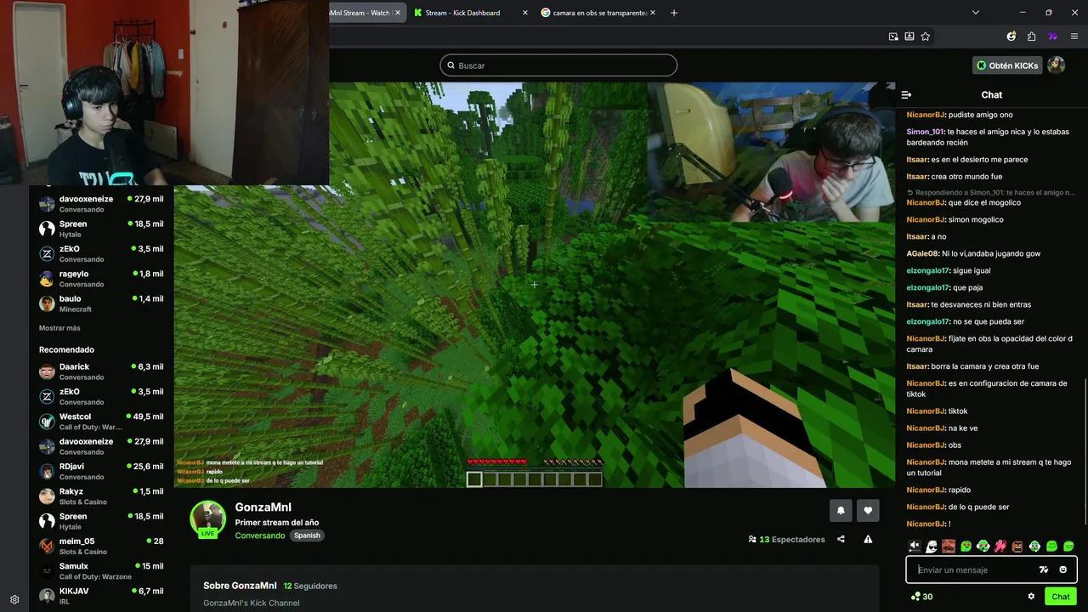Select the brown angry face emote
This screenshot has height=612, width=1088.
1017,547
